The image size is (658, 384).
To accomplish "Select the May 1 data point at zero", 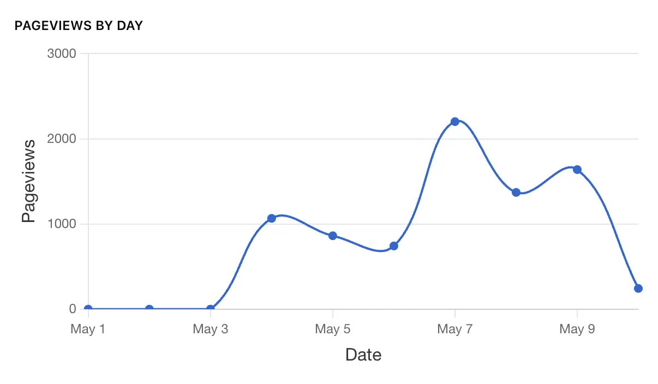I will point(88,309).
